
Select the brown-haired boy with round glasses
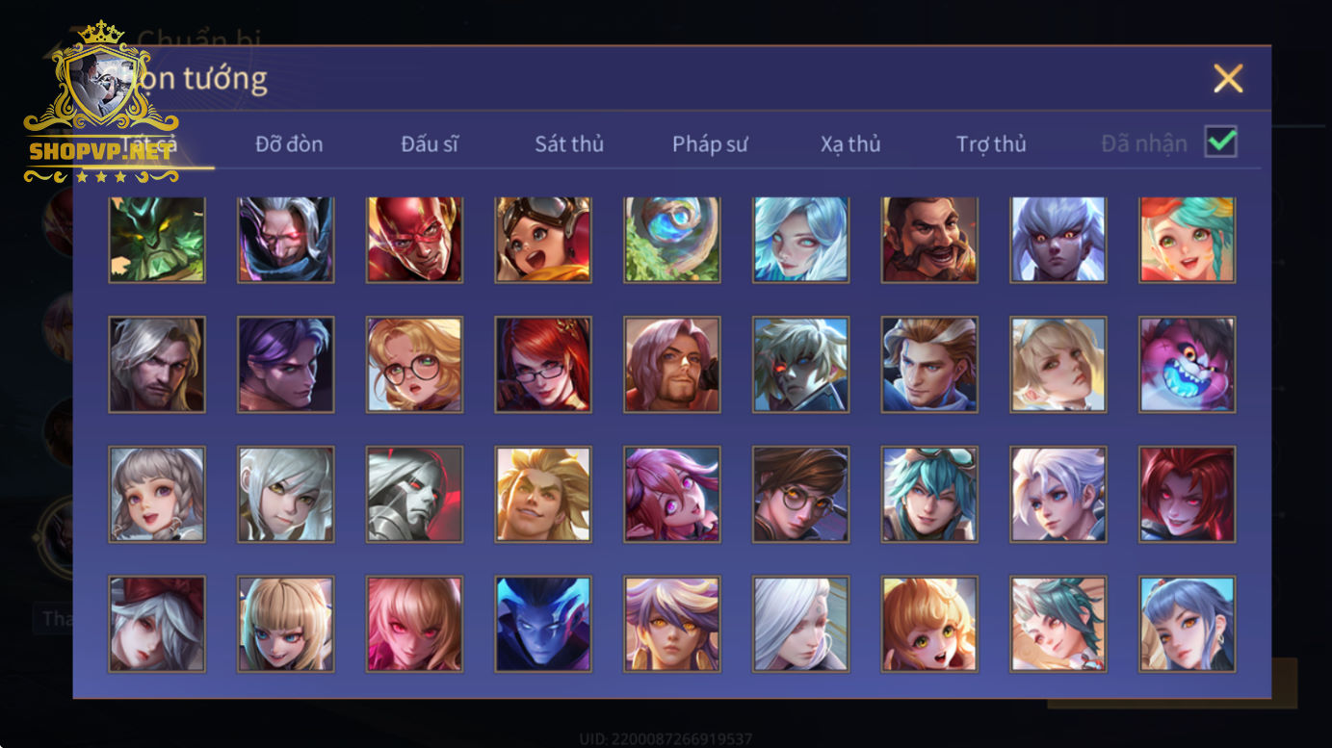[x=801, y=494]
